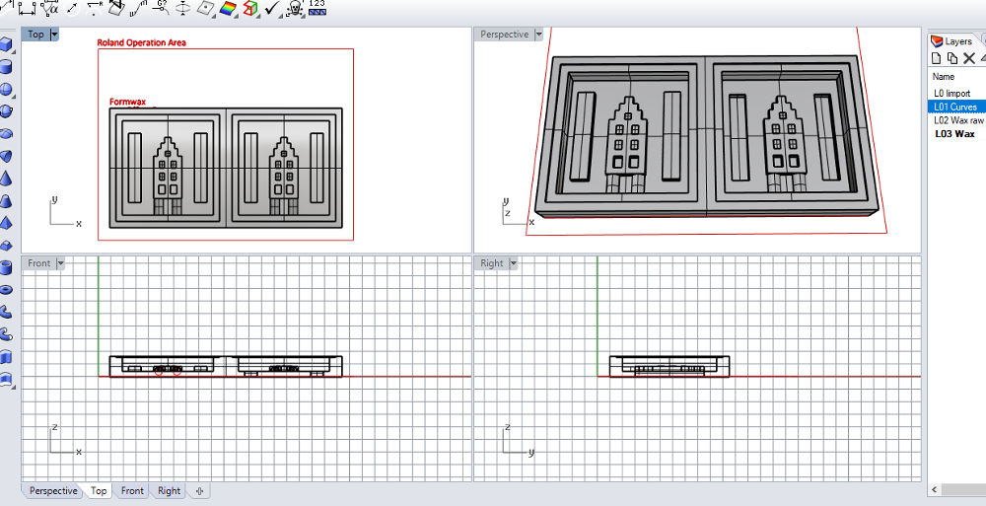The width and height of the screenshot is (986, 506).
Task: Open the Right viewport dropdown arrow
Action: point(513,263)
